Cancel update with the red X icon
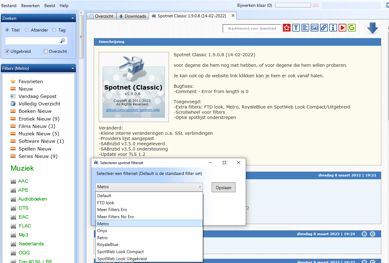Image resolution: width=389 pixels, height=263 pixels. 316,5
